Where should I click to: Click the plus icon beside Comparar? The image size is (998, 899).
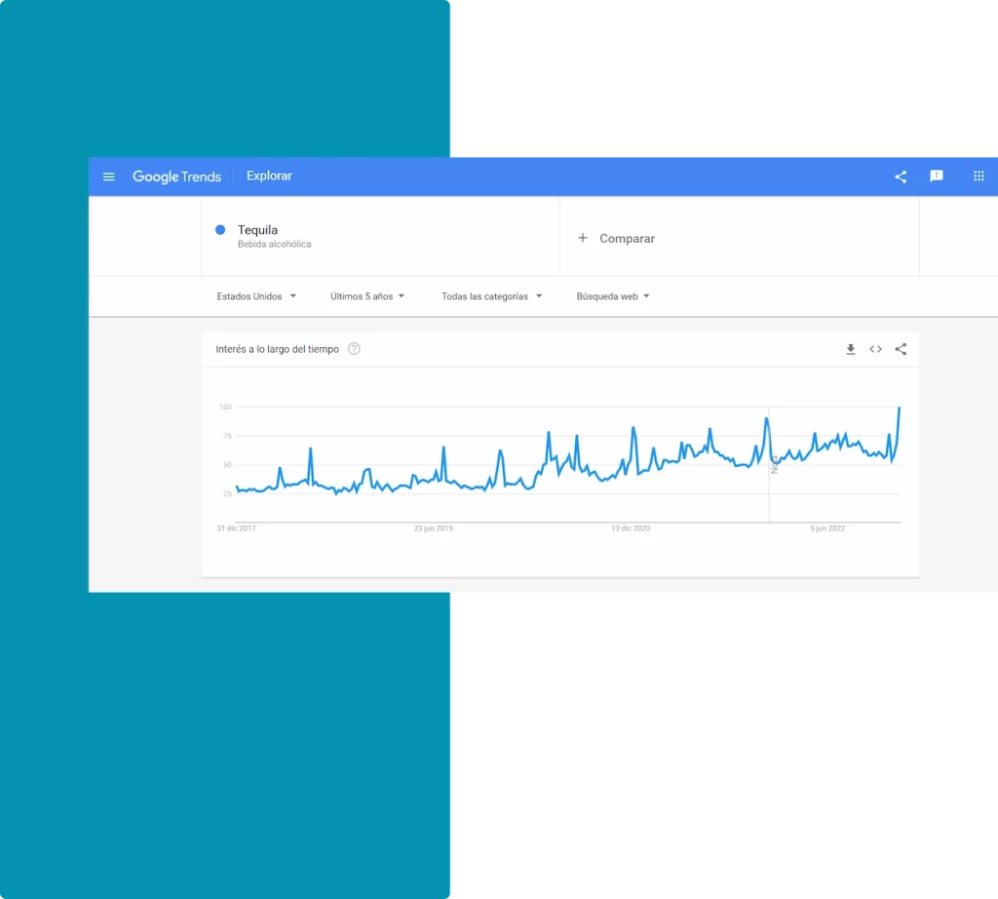[583, 238]
